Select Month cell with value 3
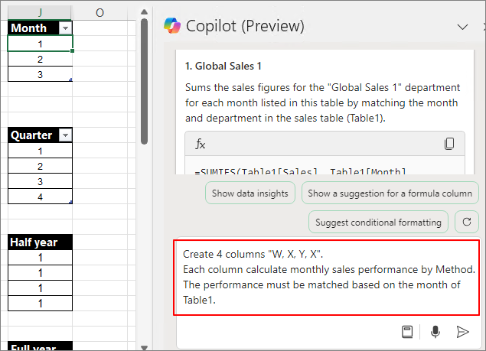Image resolution: width=486 pixels, height=351 pixels. coord(40,74)
